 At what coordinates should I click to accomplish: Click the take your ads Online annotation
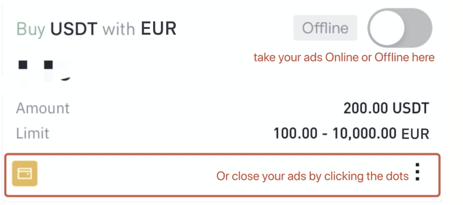point(344,57)
